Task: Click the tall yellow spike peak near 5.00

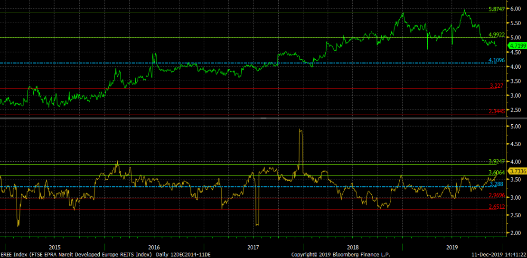Action: (300, 129)
